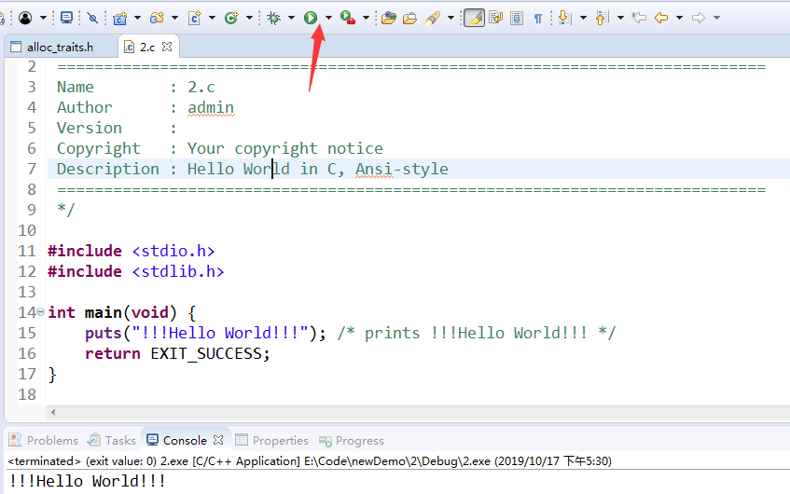The height and width of the screenshot is (494, 790).
Task: Open the Properties view tab
Action: pos(272,441)
